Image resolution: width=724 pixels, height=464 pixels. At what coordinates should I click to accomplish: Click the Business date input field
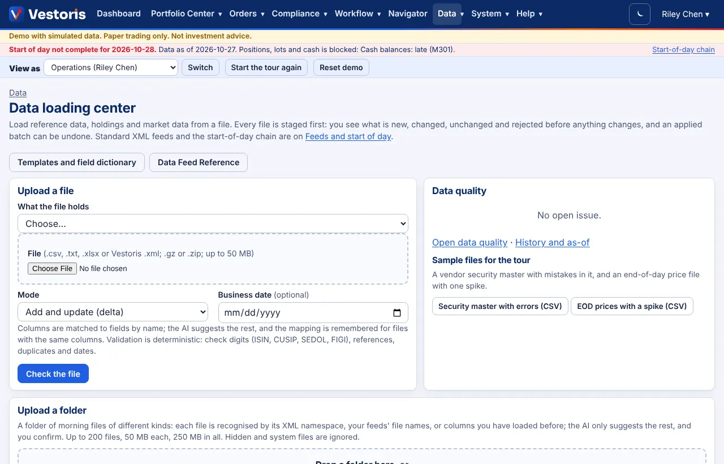(313, 312)
